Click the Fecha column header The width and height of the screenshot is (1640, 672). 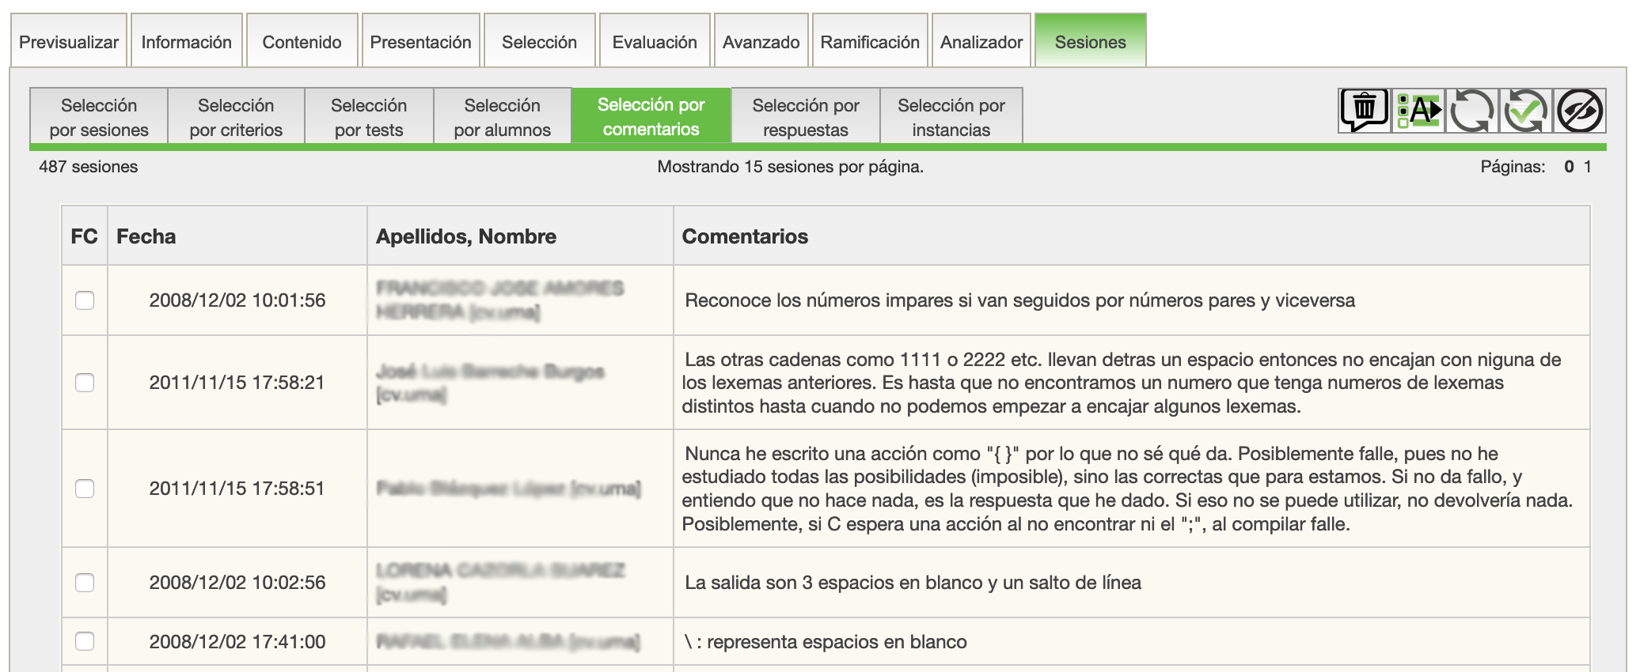point(146,236)
